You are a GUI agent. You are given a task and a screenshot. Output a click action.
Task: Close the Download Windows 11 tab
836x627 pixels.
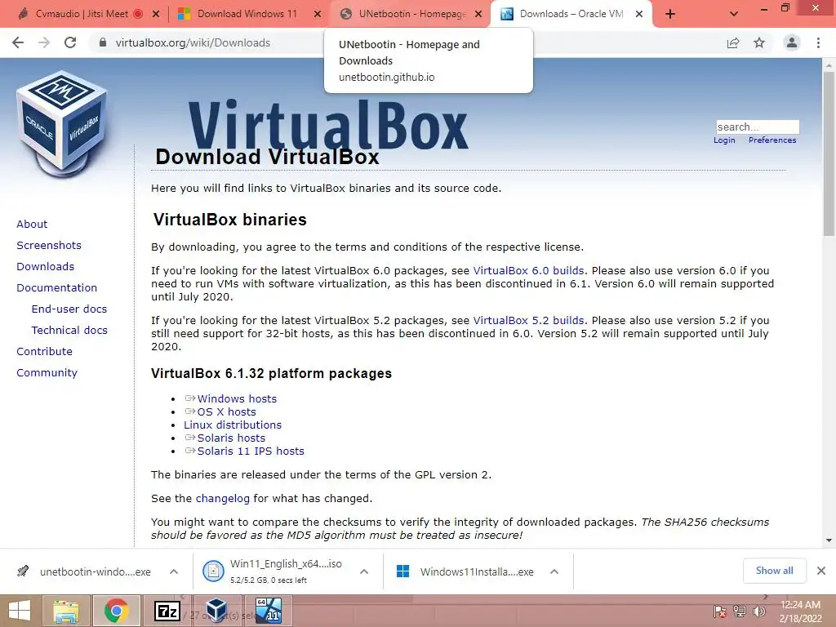[318, 14]
